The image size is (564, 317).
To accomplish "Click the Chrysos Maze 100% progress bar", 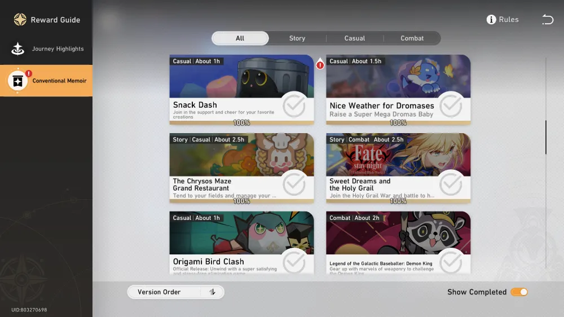I will click(x=242, y=201).
